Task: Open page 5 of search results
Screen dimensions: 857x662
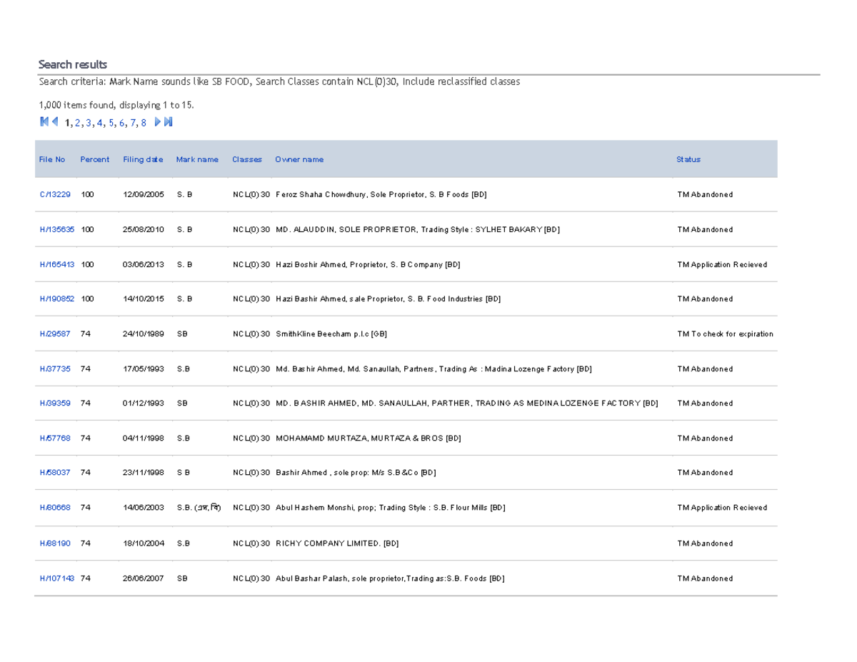Action: [111, 122]
